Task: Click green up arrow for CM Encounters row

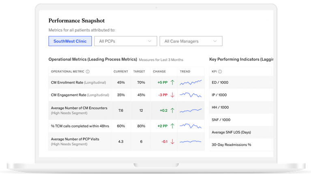Action: pos(172,110)
